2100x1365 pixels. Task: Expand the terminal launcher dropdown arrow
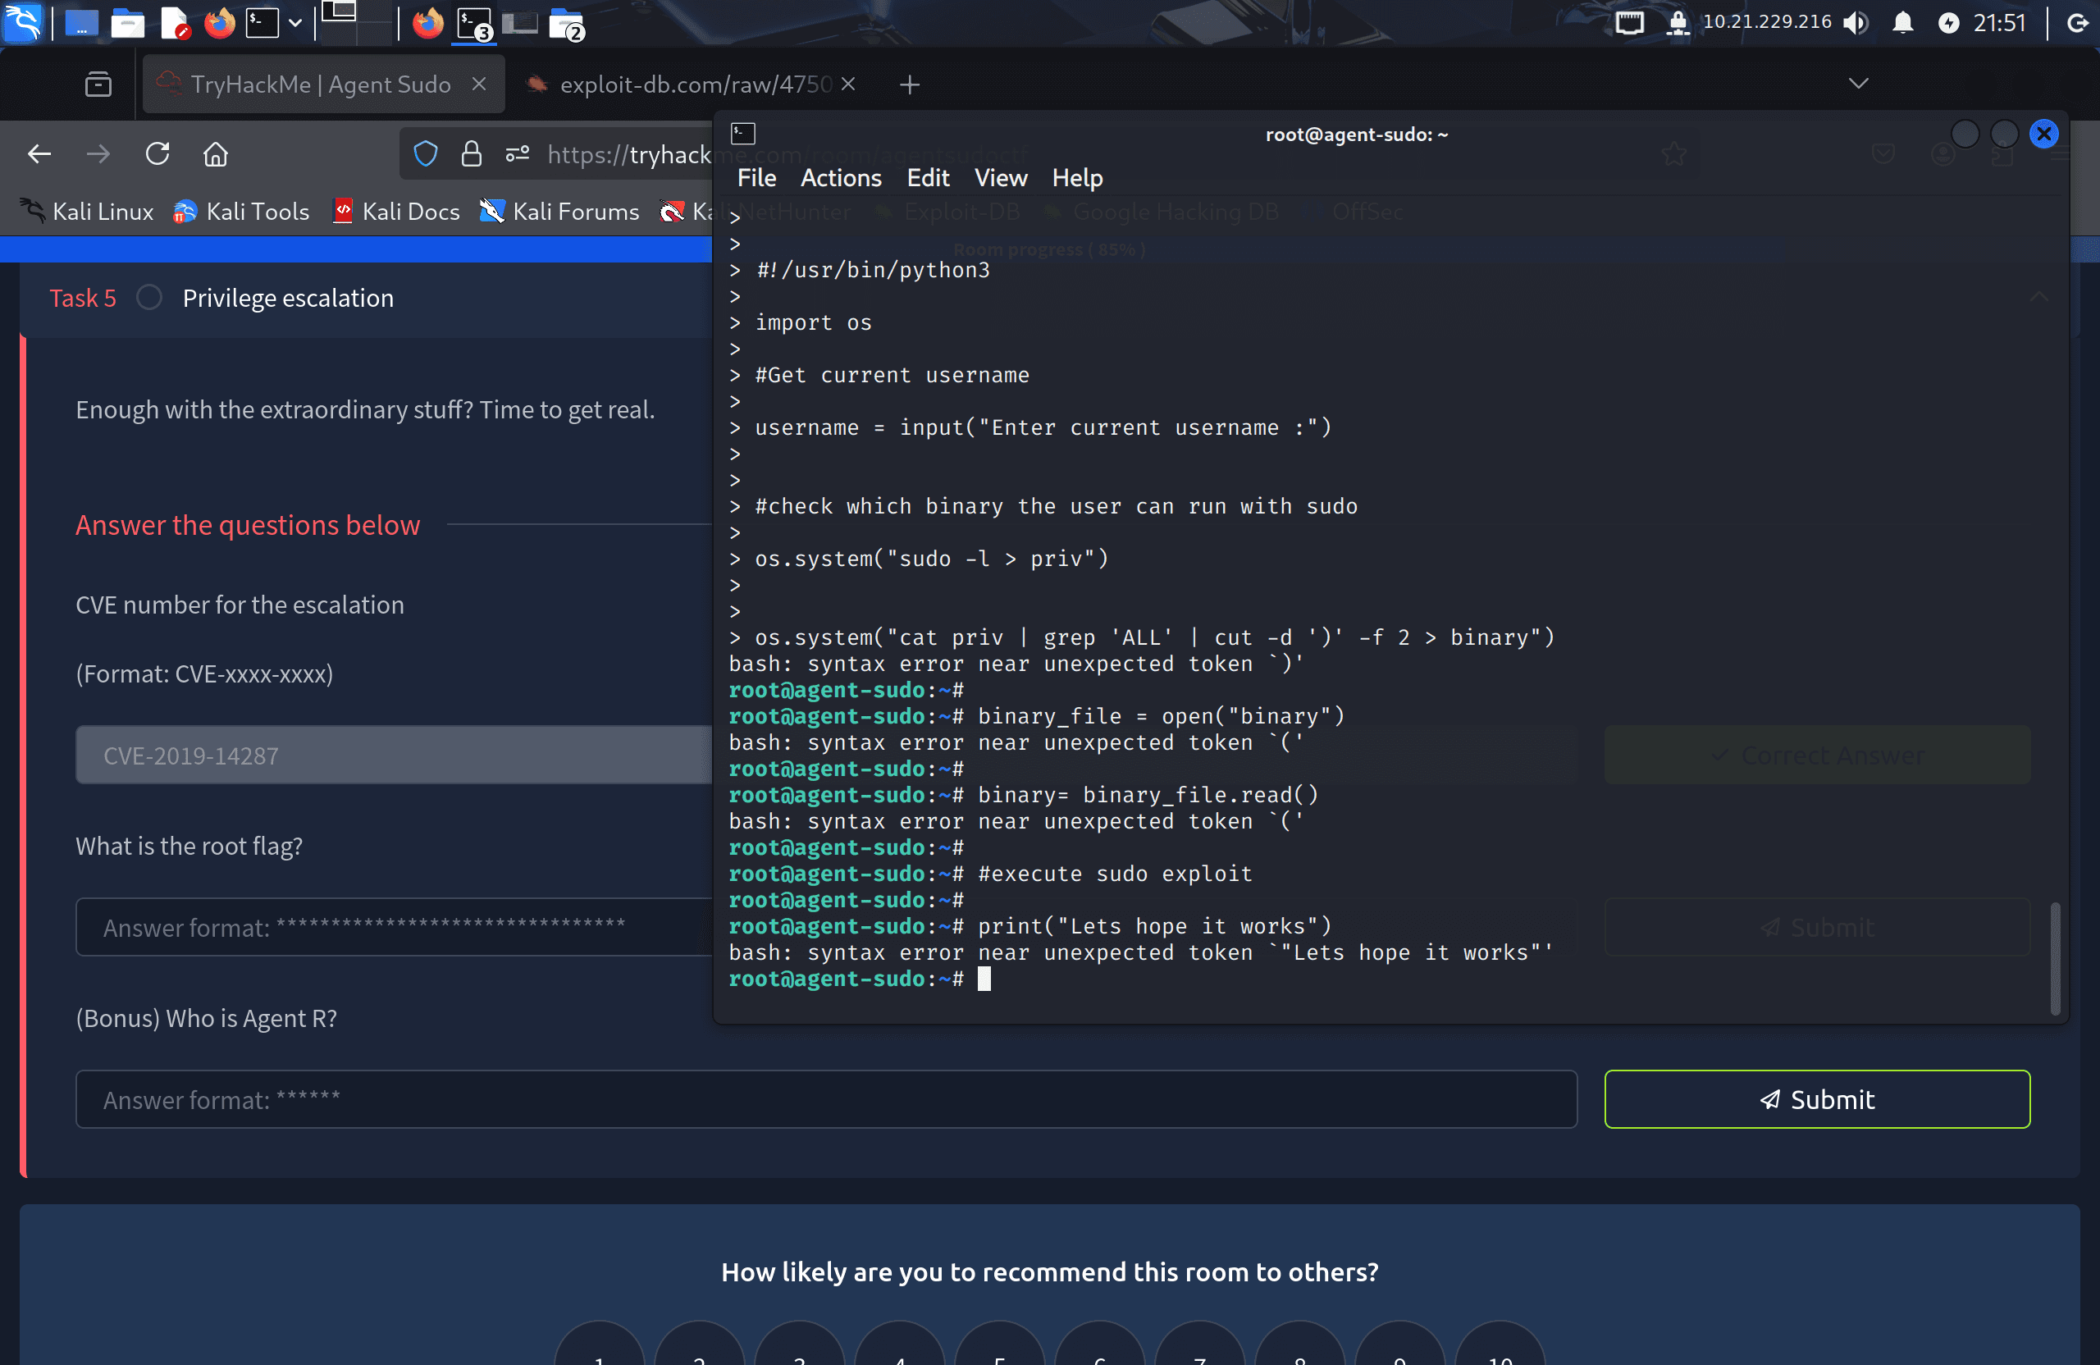tap(295, 23)
